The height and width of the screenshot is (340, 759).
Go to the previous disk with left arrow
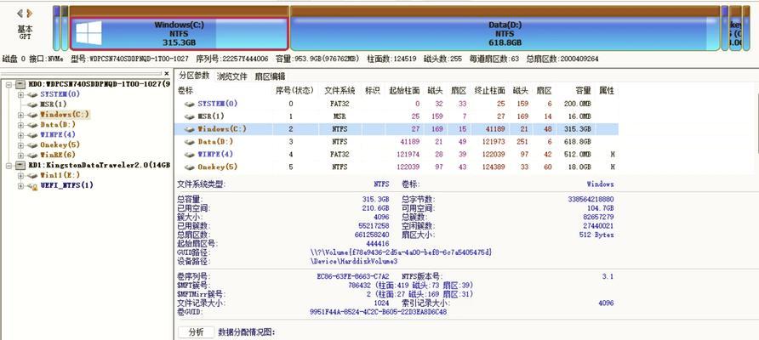[20, 14]
